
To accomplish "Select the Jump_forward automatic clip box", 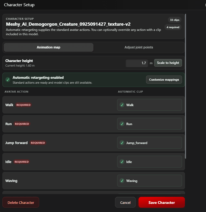I will click(150, 143).
